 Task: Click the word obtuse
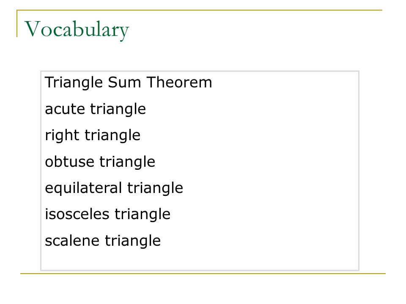click(69, 162)
